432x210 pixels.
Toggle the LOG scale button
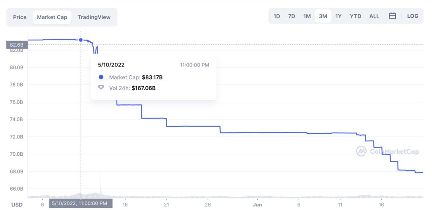tap(413, 16)
